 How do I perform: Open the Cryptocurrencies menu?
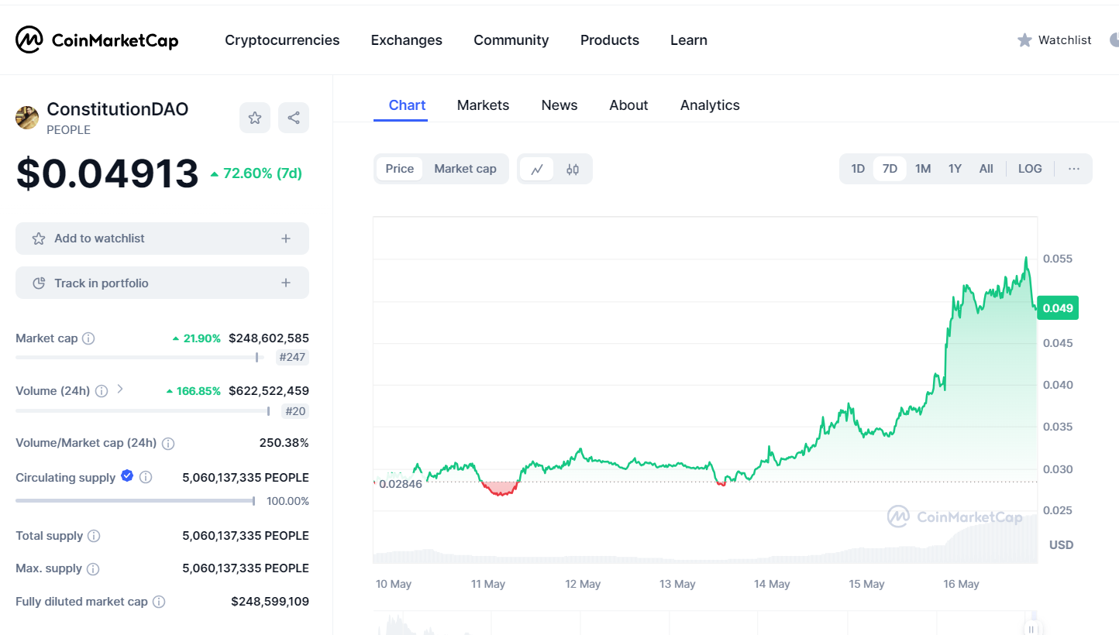click(282, 40)
